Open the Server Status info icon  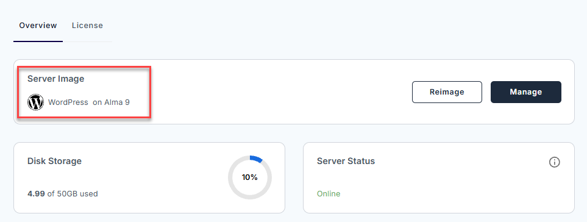(555, 162)
